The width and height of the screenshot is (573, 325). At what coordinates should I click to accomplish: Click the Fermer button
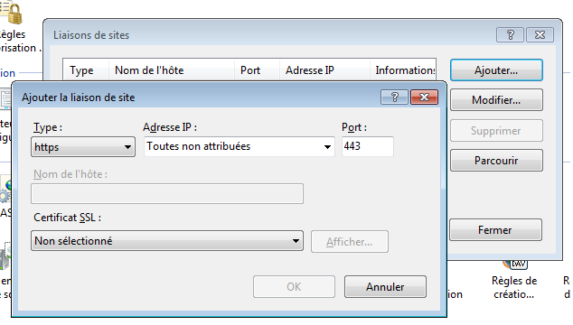[495, 230]
